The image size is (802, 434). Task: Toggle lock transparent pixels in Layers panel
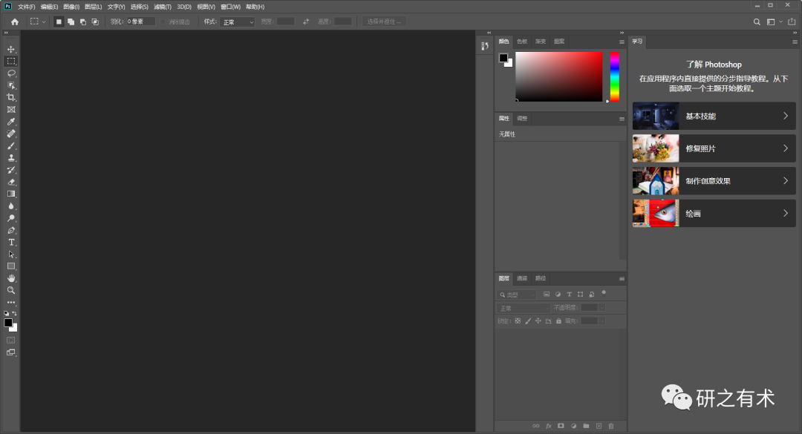(x=518, y=321)
